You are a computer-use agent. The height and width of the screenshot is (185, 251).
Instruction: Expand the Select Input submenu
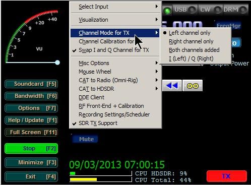pos(115,7)
